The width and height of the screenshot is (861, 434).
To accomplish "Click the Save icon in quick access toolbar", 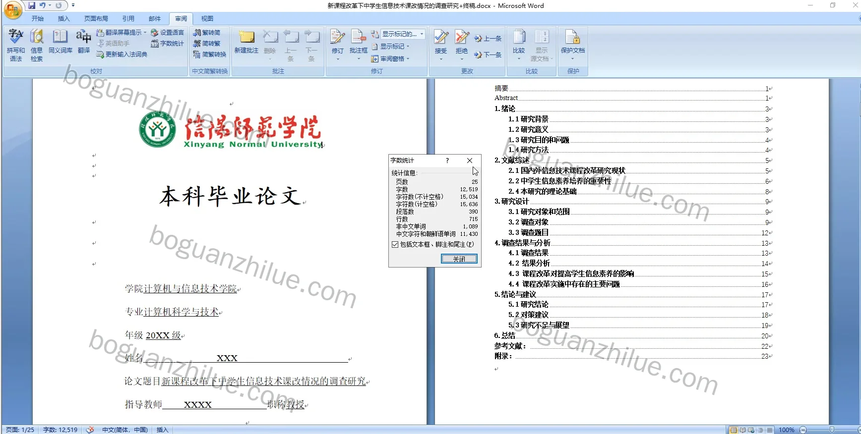I will [32, 5].
